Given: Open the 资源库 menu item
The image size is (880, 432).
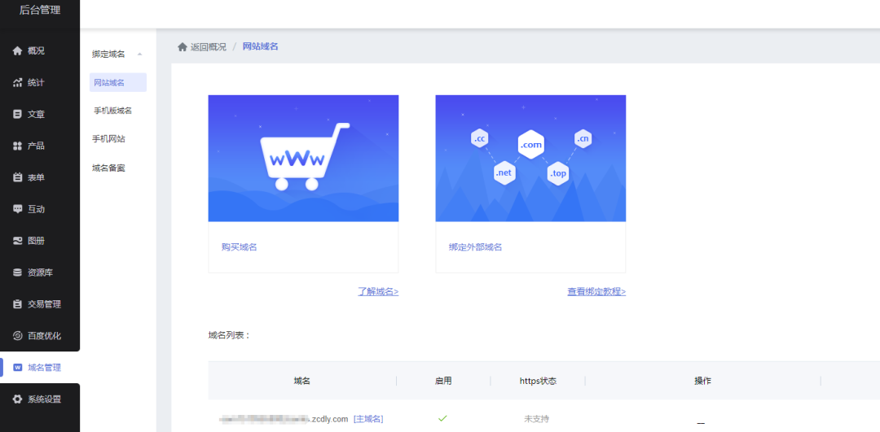Looking at the screenshot, I should [x=40, y=273].
